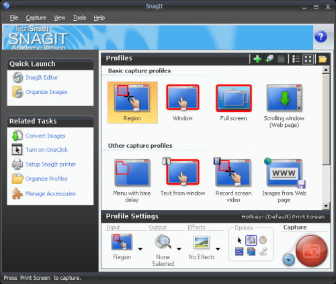Image resolution: width=336 pixels, height=284 pixels.
Task: Toggle the grayed bottom-right option icon
Action: (x=263, y=251)
